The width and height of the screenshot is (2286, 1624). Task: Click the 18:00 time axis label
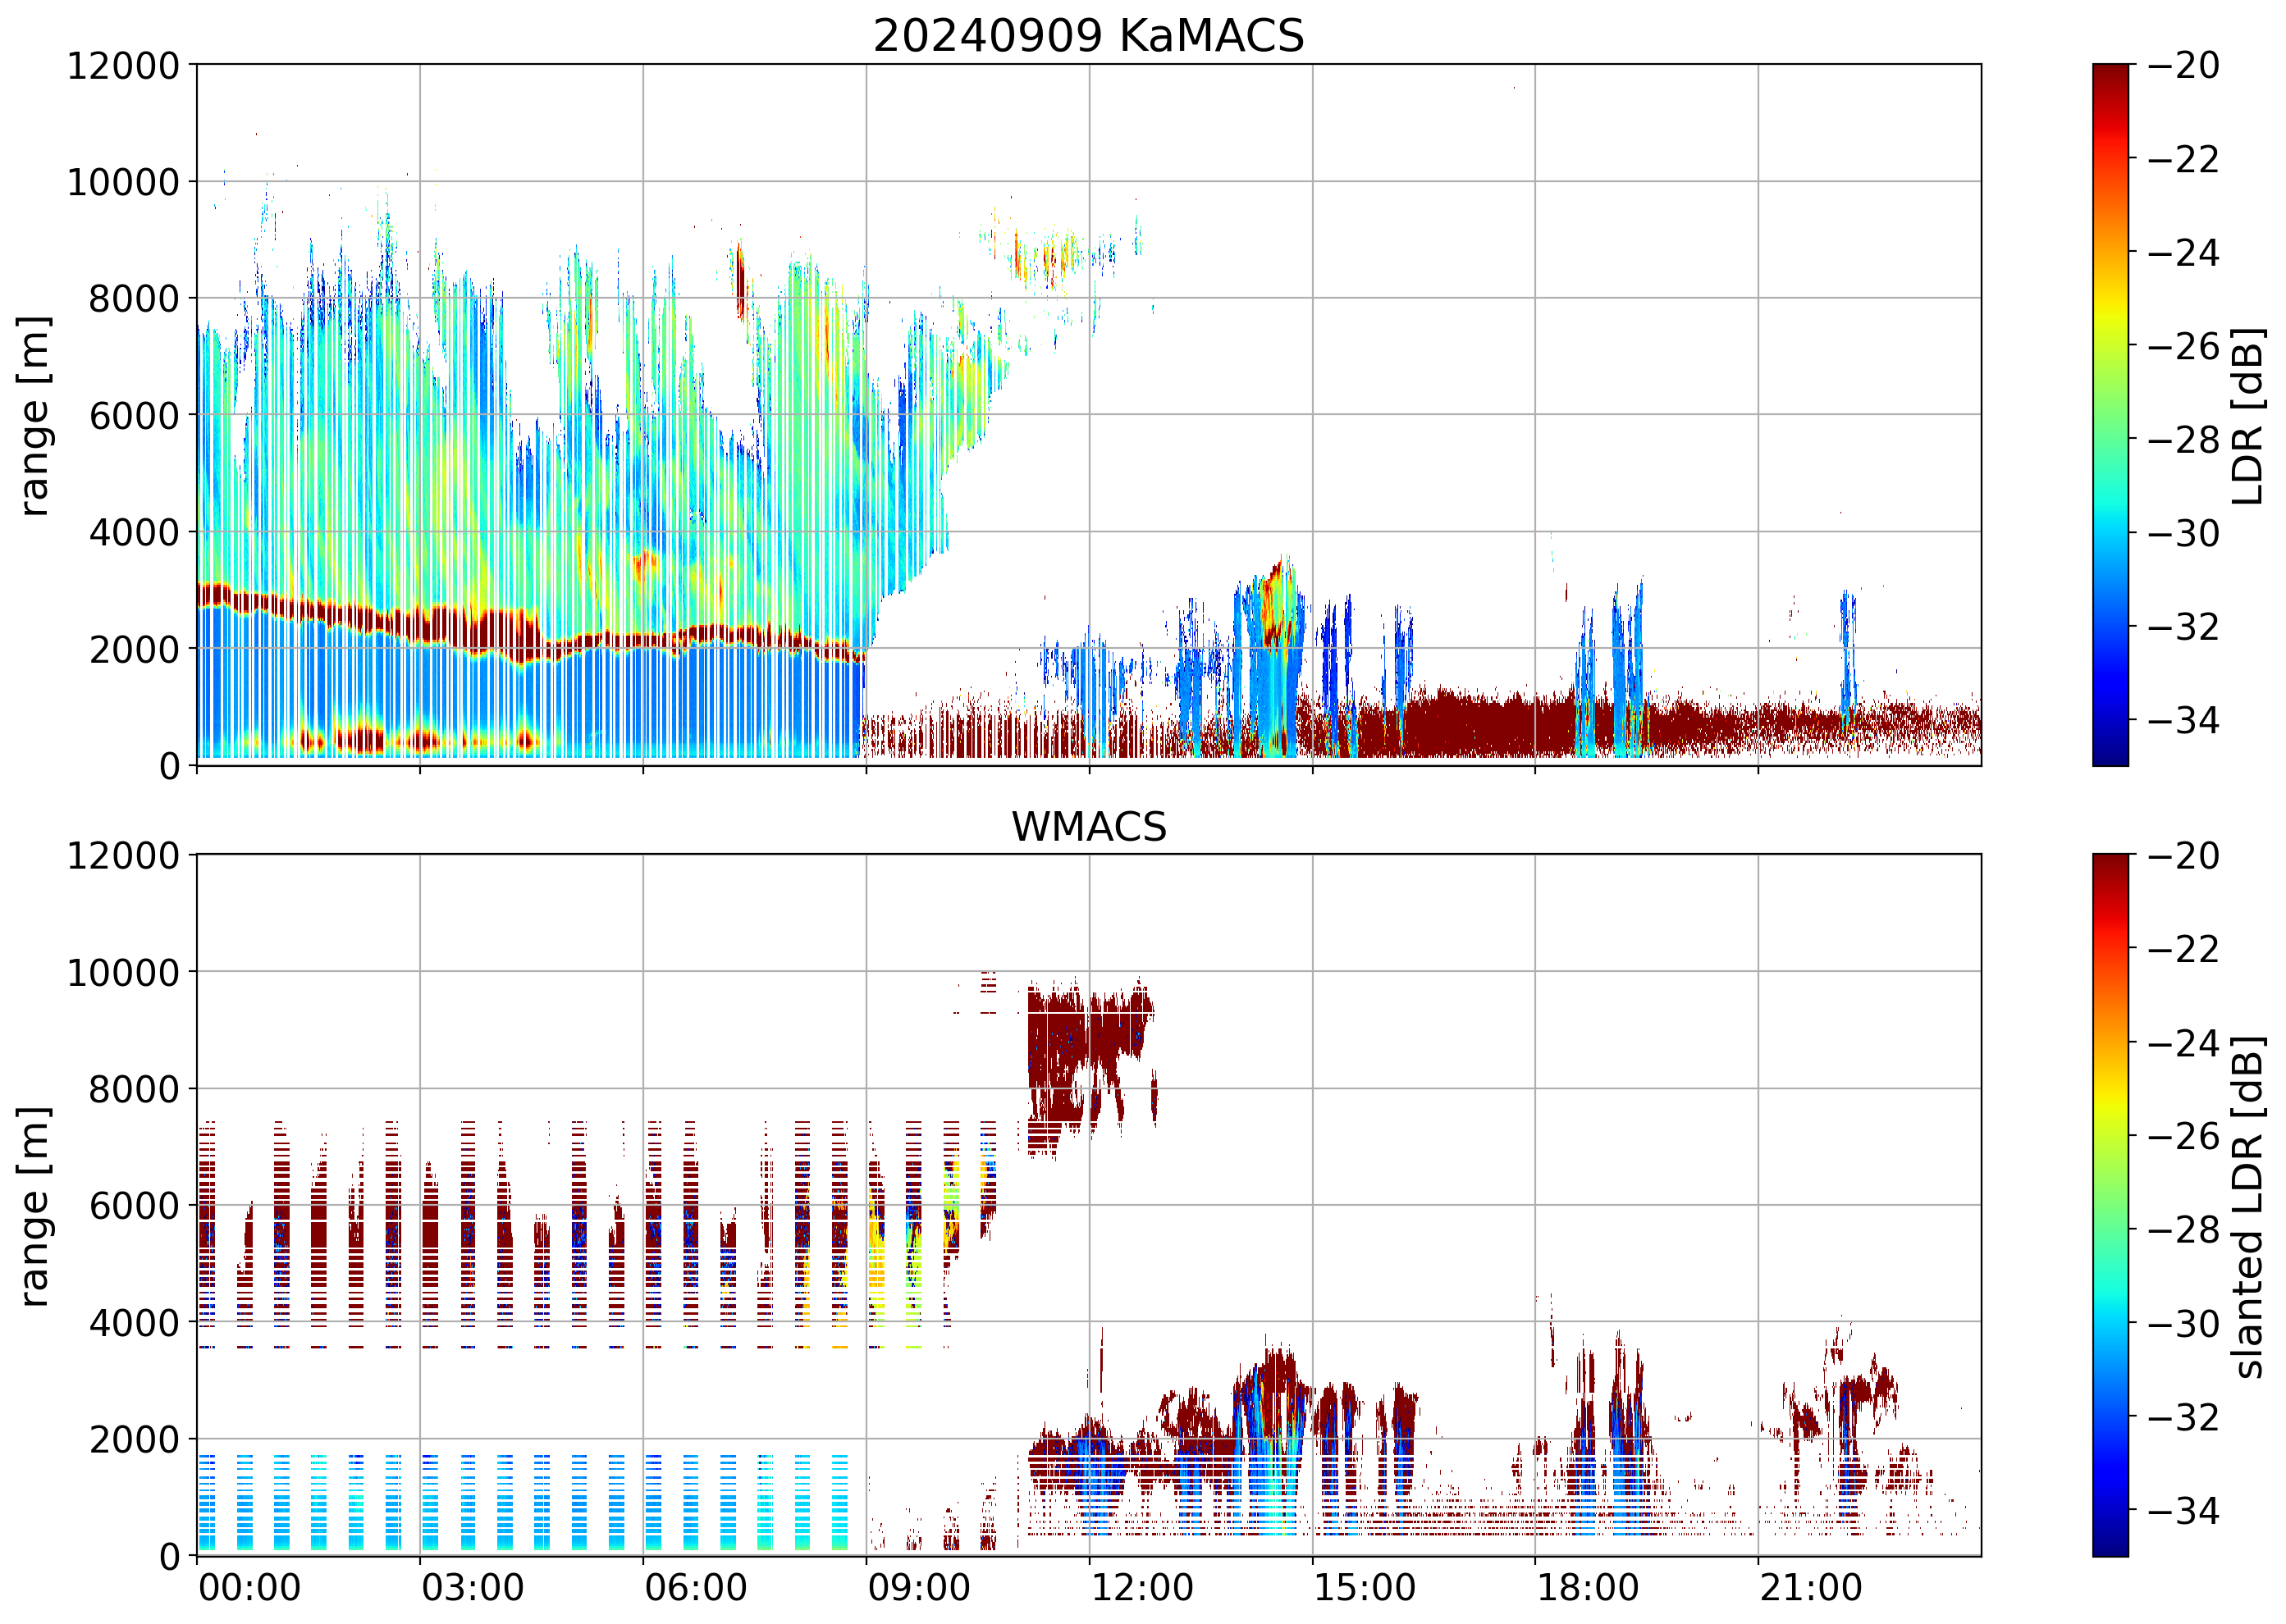coord(1588,1588)
